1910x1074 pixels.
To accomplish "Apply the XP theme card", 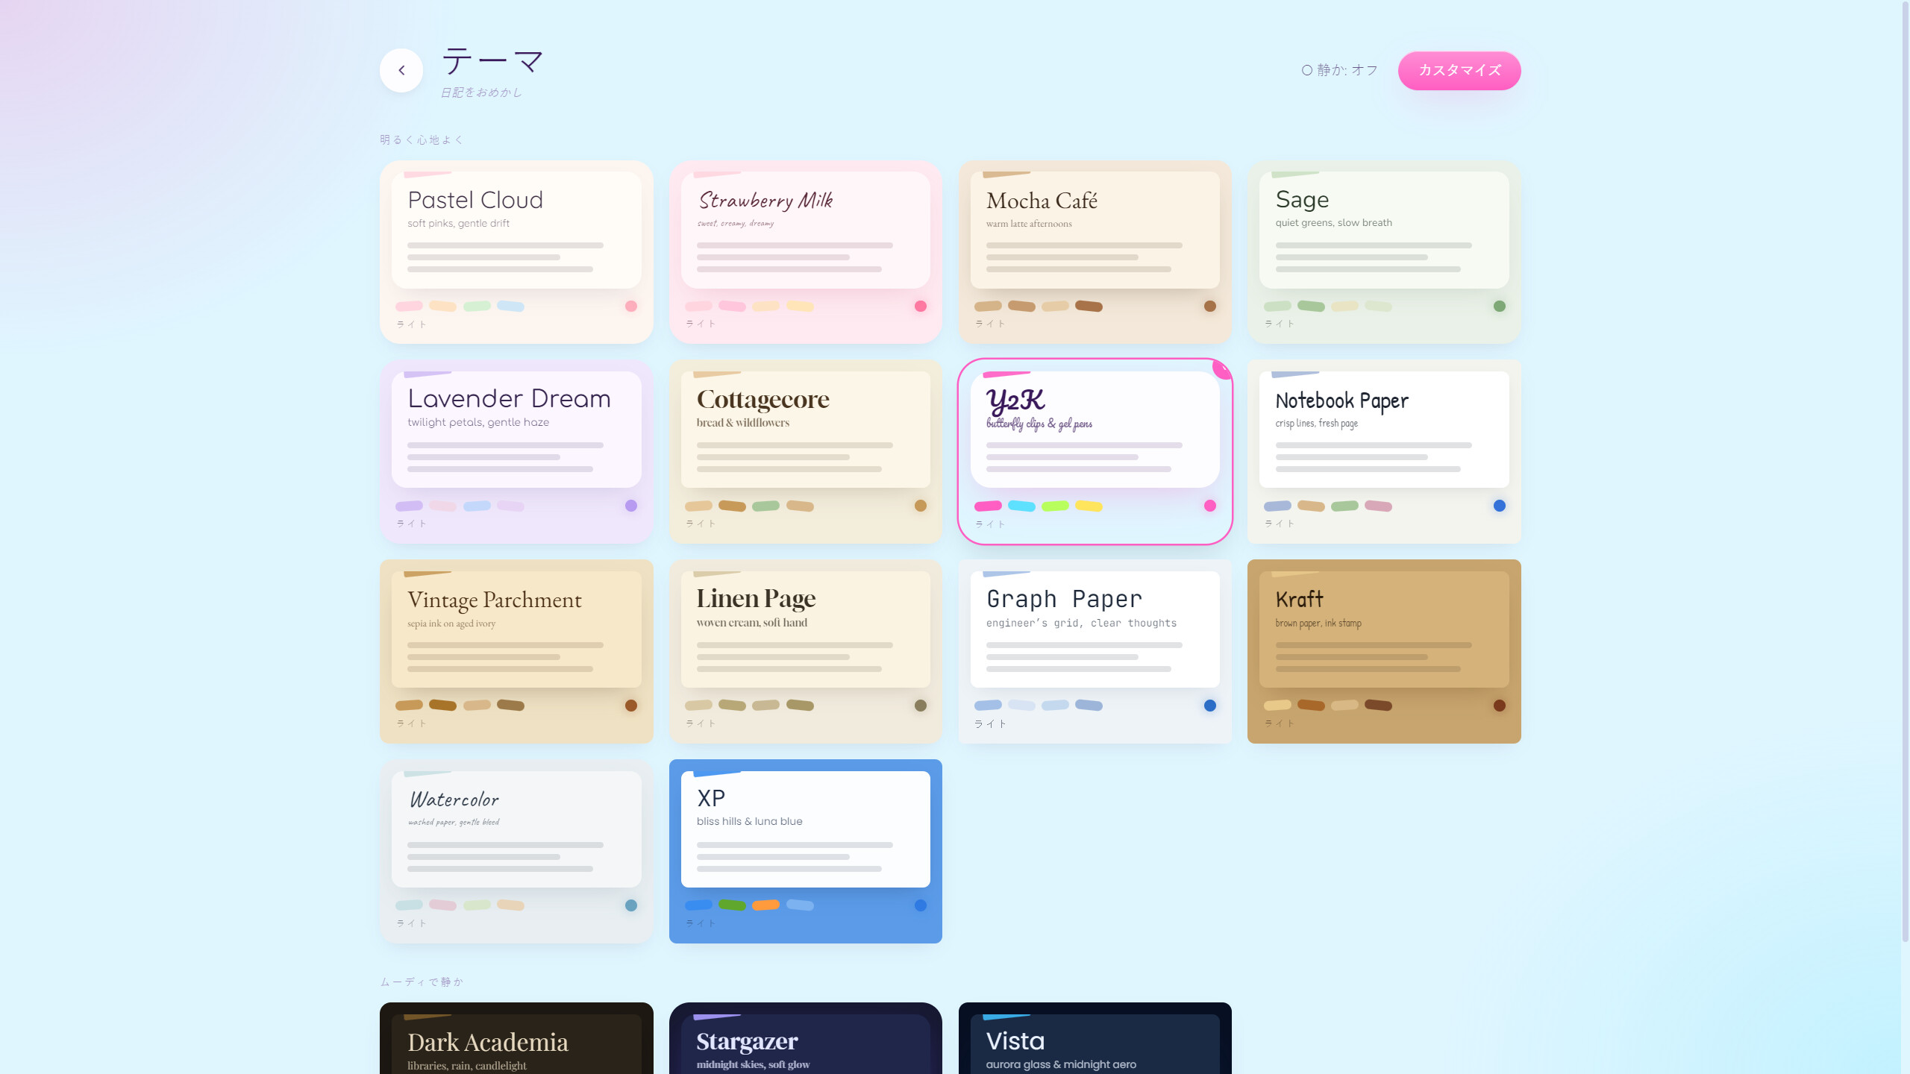I will (806, 851).
